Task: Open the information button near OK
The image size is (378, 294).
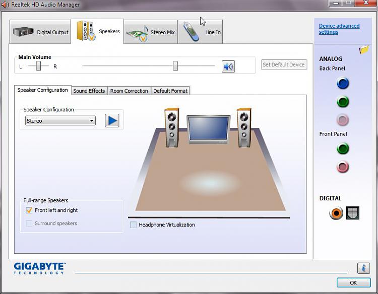Action: pyautogui.click(x=363, y=268)
